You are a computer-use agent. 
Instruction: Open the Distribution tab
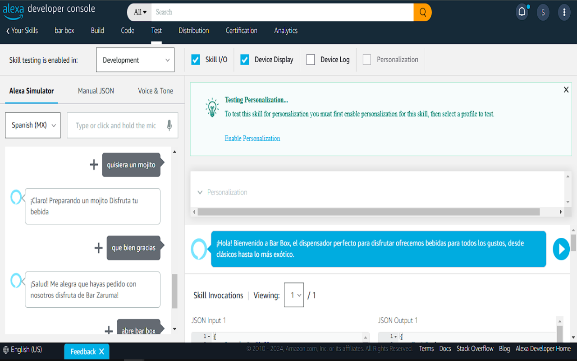(x=194, y=31)
